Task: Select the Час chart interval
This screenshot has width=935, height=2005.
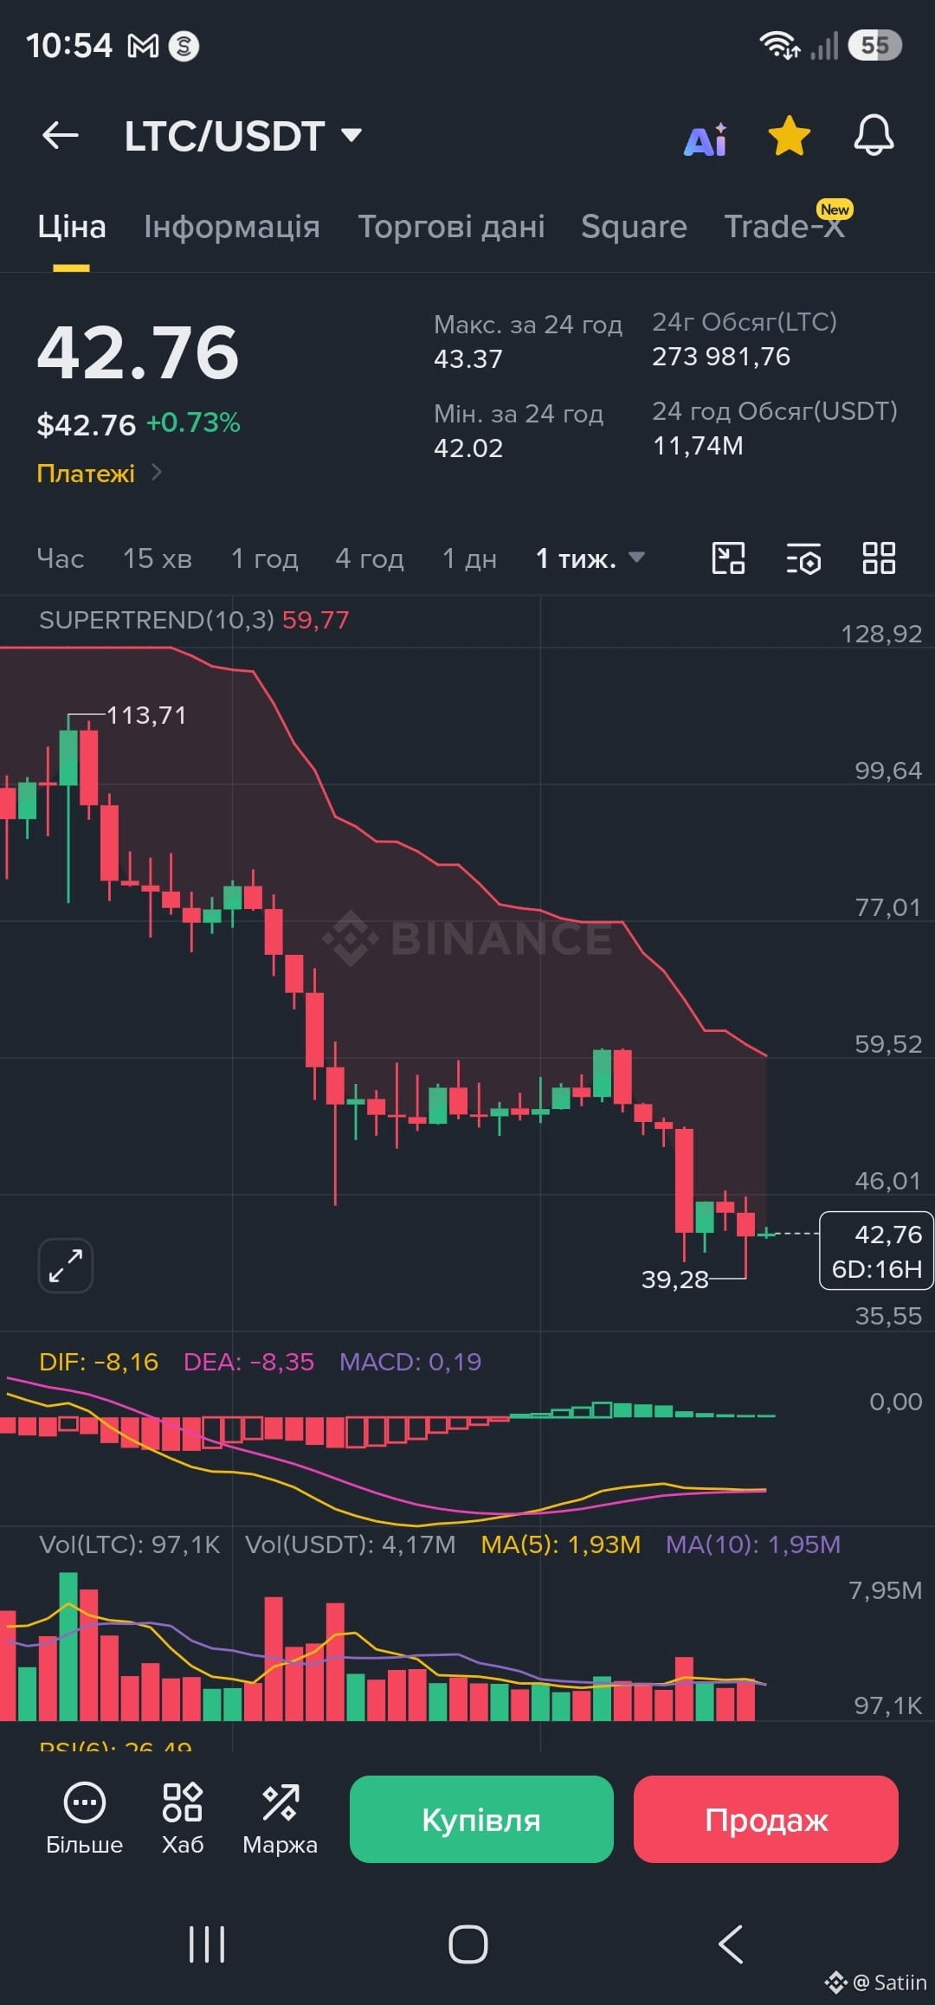Action: click(61, 558)
